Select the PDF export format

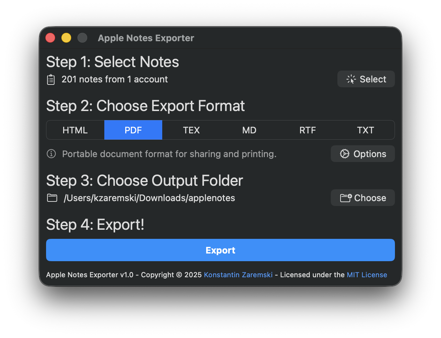click(x=133, y=130)
